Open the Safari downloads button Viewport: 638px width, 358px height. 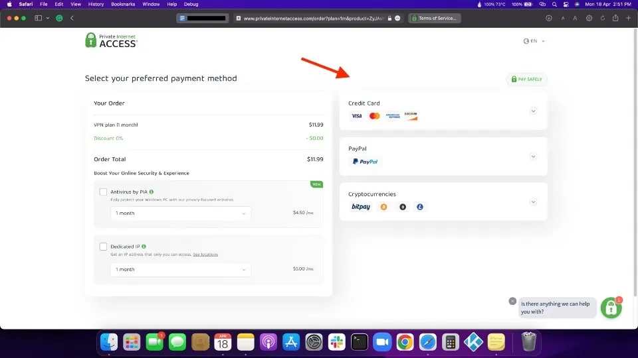(548, 19)
